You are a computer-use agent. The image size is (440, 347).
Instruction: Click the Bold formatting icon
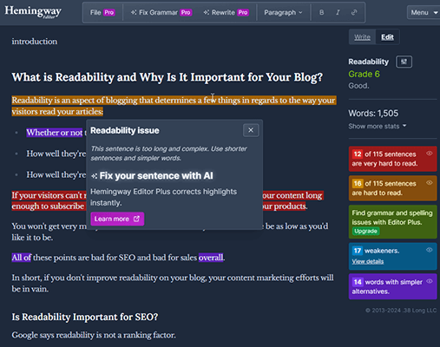pos(321,12)
